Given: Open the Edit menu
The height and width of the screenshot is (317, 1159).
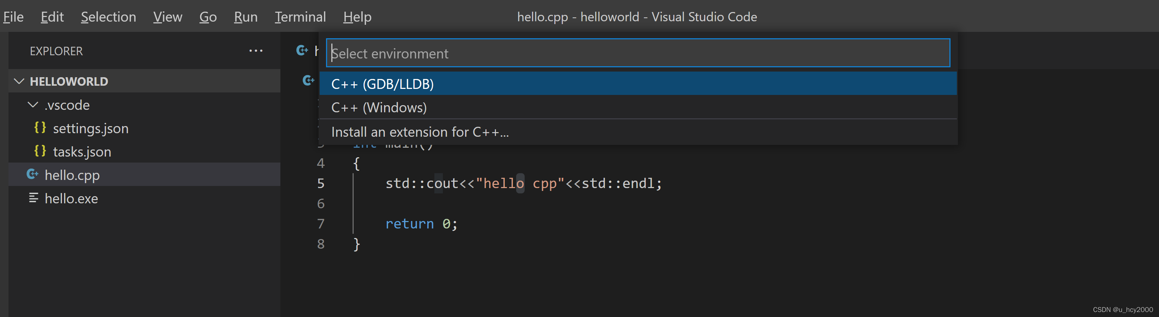Looking at the screenshot, I should [x=52, y=17].
